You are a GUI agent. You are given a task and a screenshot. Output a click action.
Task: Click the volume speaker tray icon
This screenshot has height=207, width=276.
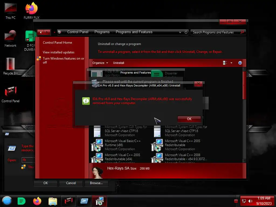250,201
